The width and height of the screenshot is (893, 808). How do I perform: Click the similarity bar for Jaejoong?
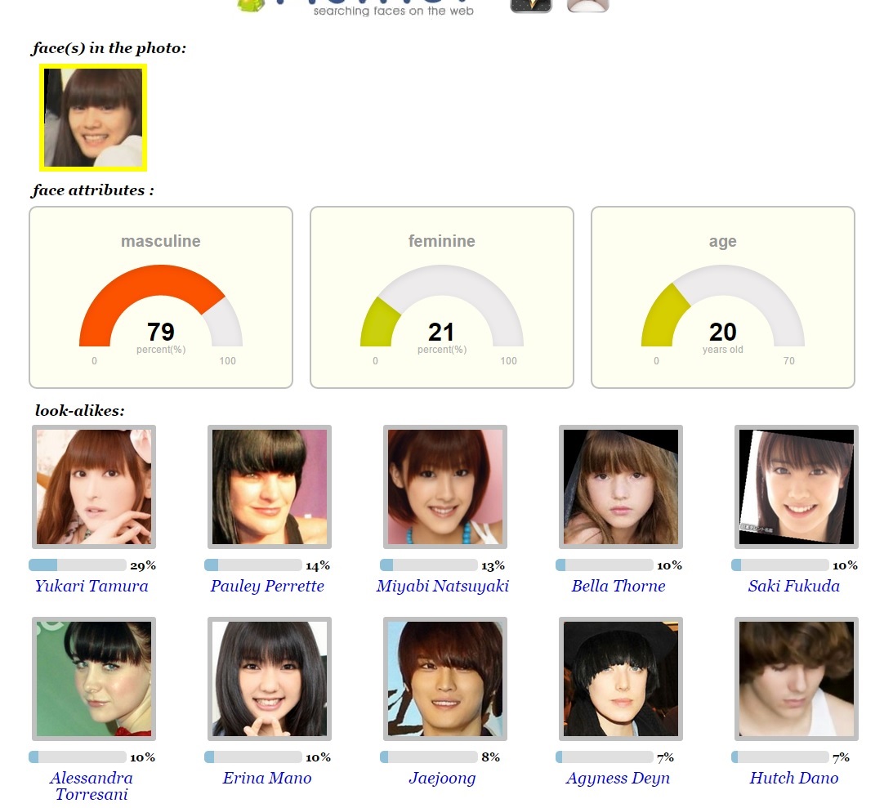click(428, 757)
